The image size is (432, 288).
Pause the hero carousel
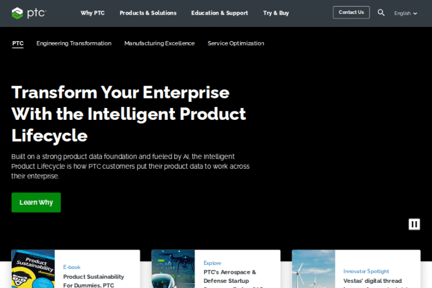414,224
